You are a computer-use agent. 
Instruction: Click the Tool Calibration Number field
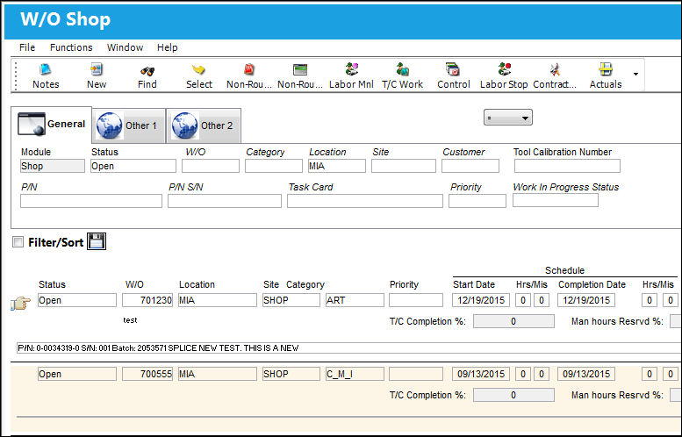pos(567,166)
